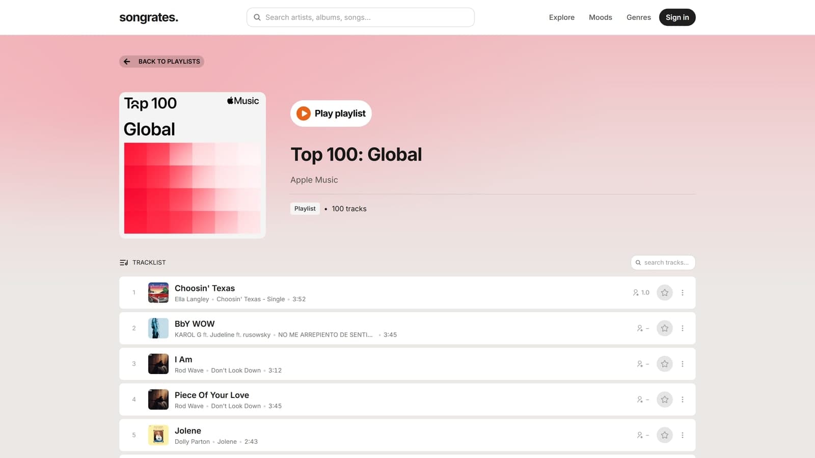Image resolution: width=815 pixels, height=458 pixels.
Task: Open the Jolene song title
Action: click(x=188, y=431)
